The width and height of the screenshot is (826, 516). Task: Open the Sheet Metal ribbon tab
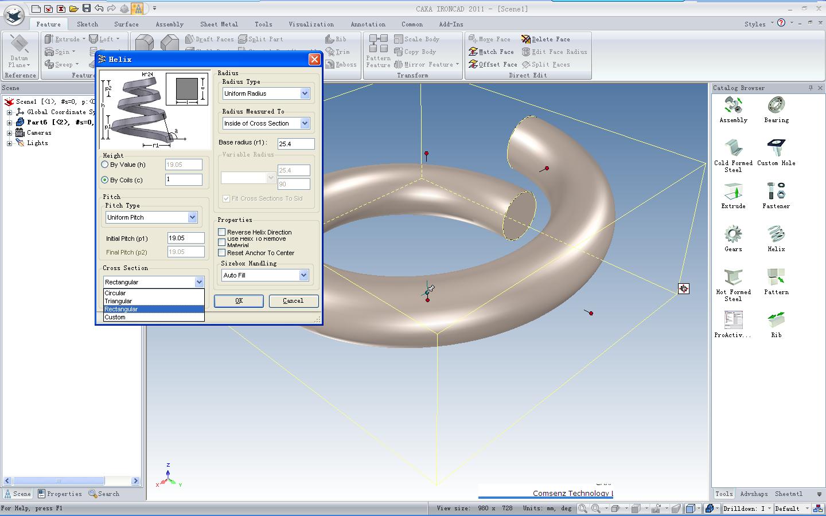(x=219, y=24)
